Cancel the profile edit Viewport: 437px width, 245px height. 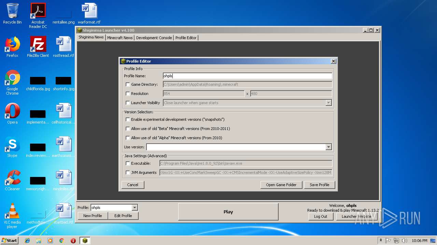click(133, 185)
